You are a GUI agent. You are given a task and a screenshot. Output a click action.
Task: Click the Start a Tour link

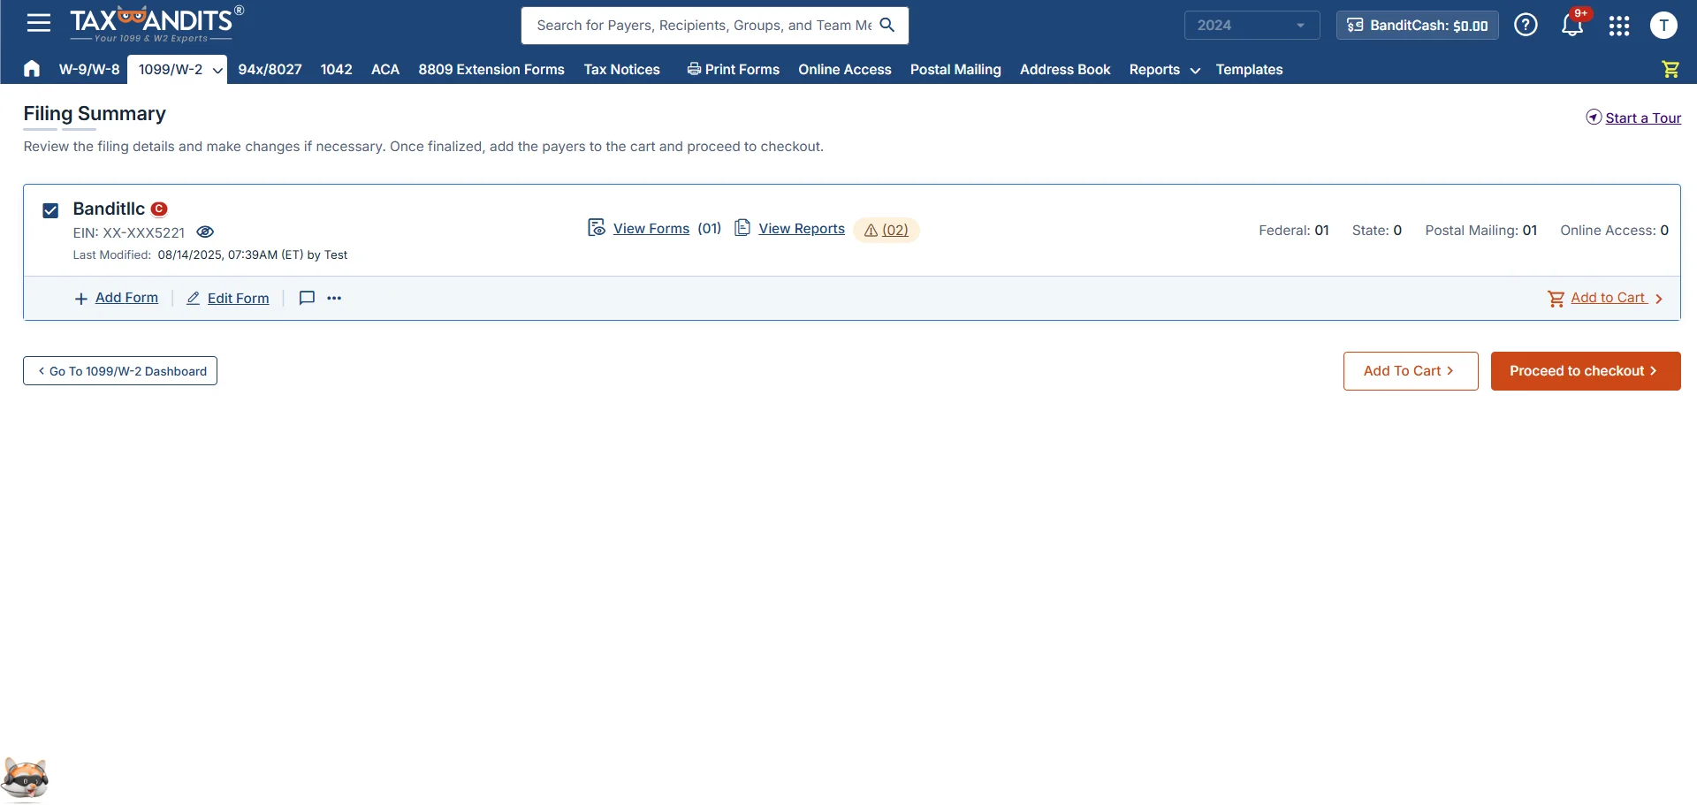1643,118
